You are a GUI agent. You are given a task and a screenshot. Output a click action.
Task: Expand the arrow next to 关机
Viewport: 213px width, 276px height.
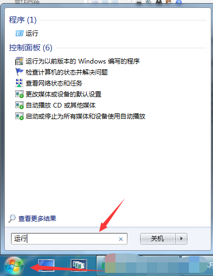pos(182,239)
